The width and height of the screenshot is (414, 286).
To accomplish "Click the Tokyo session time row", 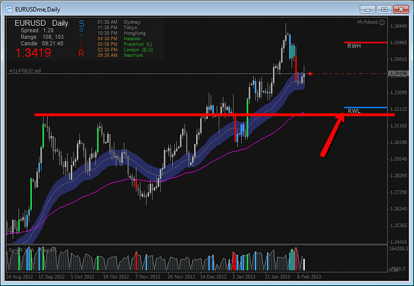I will point(117,28).
